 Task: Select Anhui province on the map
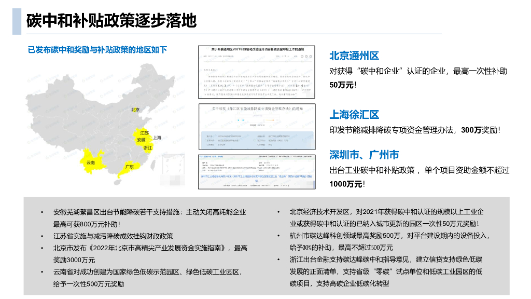pos(141,140)
